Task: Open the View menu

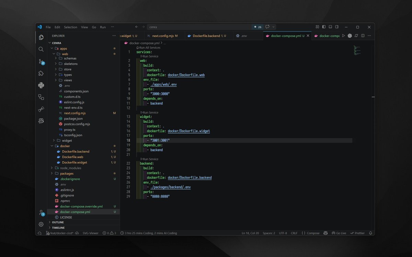Action: (x=84, y=27)
